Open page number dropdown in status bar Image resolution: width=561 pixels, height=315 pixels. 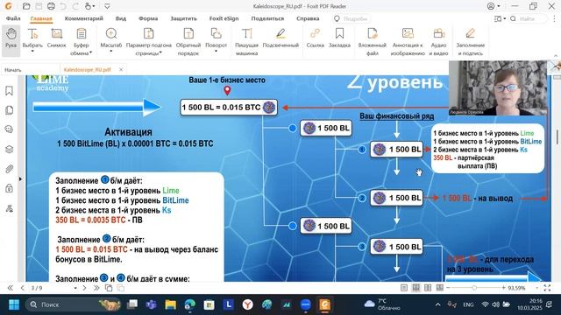click(75, 288)
